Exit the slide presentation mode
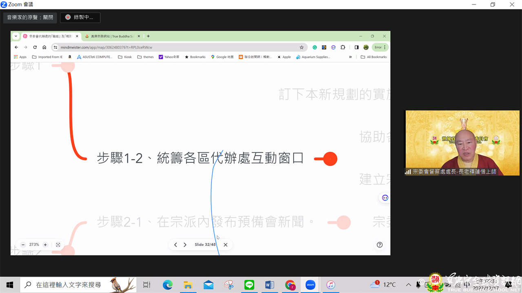This screenshot has width=522, height=293. [226, 245]
